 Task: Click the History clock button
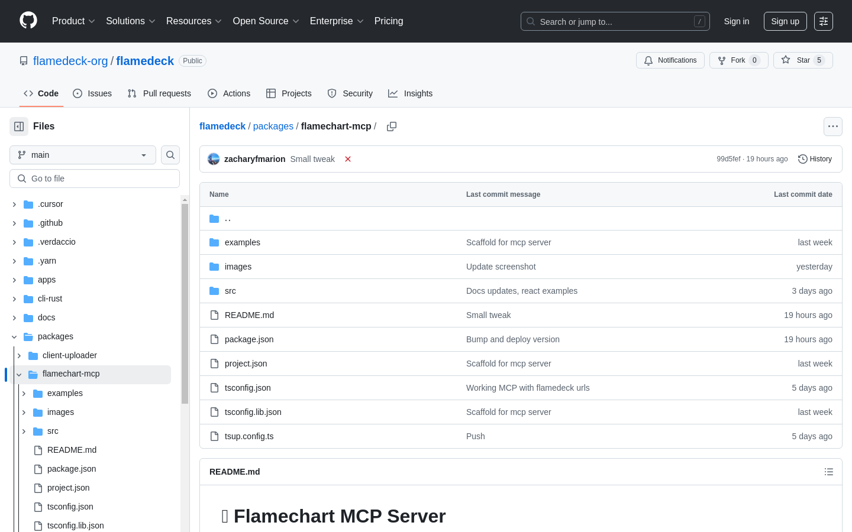pyautogui.click(x=815, y=159)
